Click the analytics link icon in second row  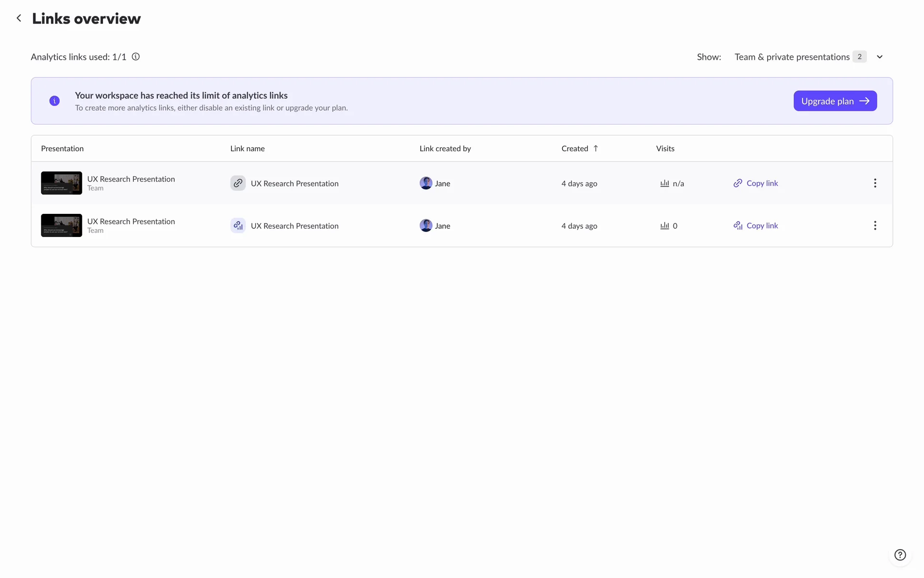tap(238, 225)
